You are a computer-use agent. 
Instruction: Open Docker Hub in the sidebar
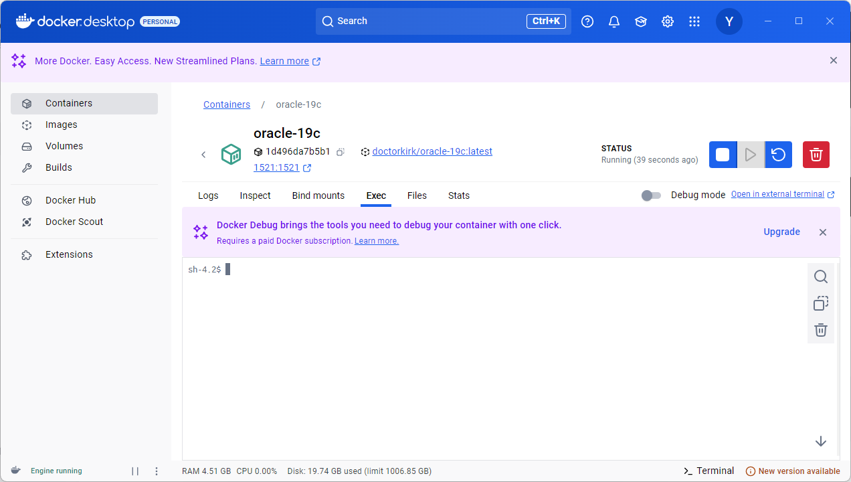click(x=84, y=201)
